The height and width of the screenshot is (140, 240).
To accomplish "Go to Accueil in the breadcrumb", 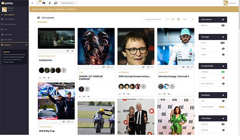I will pos(50,9).
